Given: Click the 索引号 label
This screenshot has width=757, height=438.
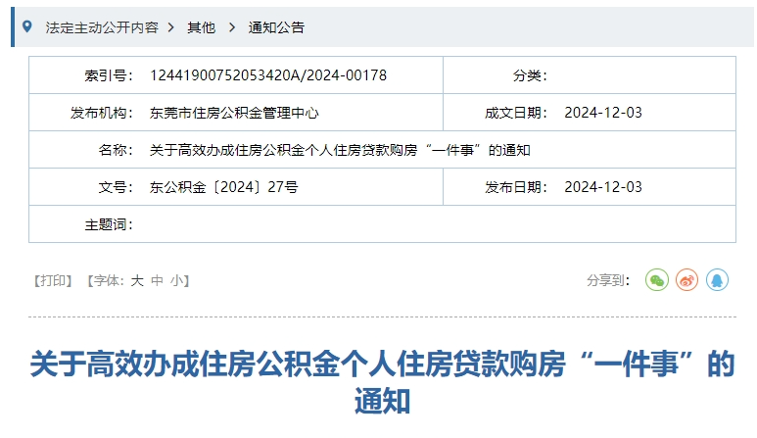Looking at the screenshot, I should click(x=109, y=75).
